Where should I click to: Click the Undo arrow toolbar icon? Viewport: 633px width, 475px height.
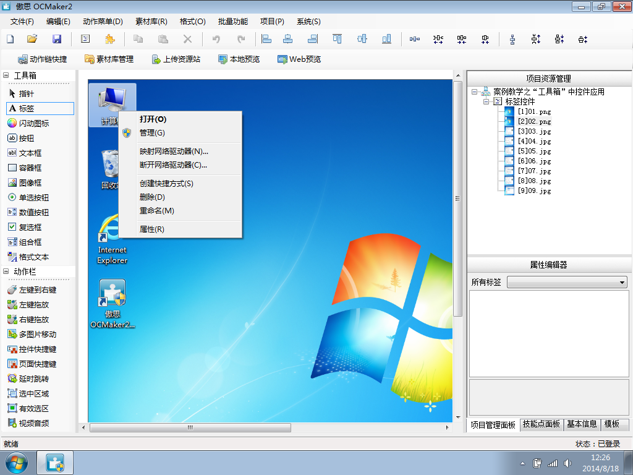[216, 39]
